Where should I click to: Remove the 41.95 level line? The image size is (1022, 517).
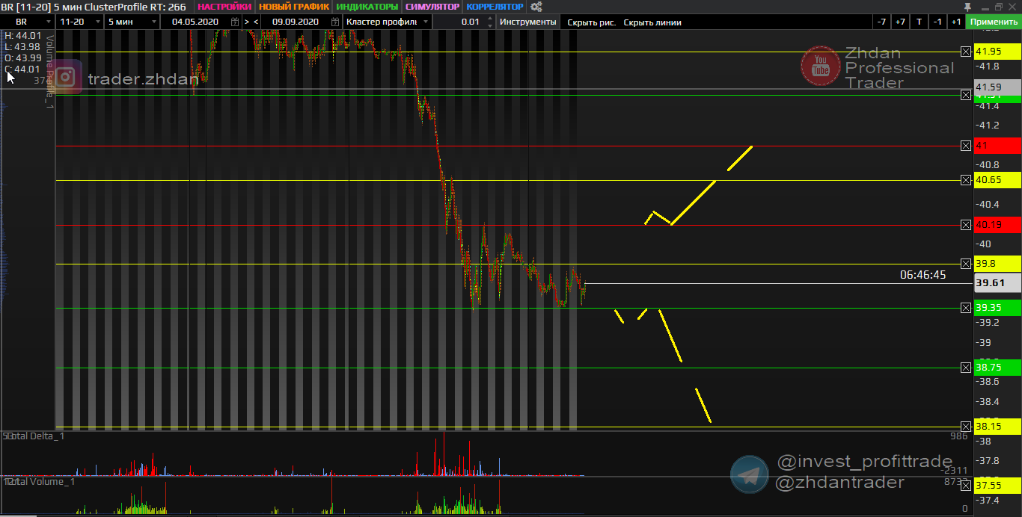point(966,52)
